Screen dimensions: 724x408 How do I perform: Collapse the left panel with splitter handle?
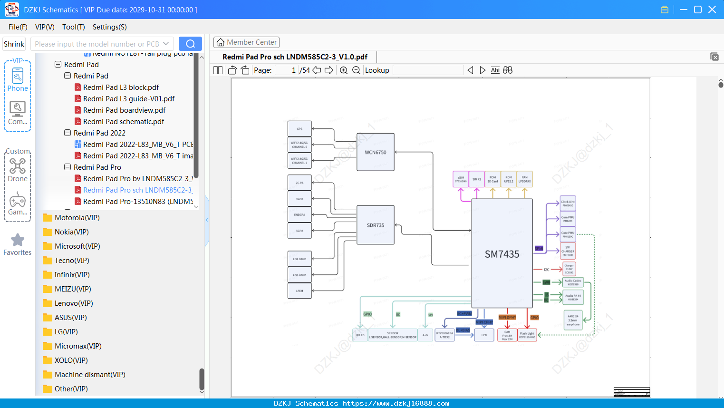pyautogui.click(x=207, y=220)
